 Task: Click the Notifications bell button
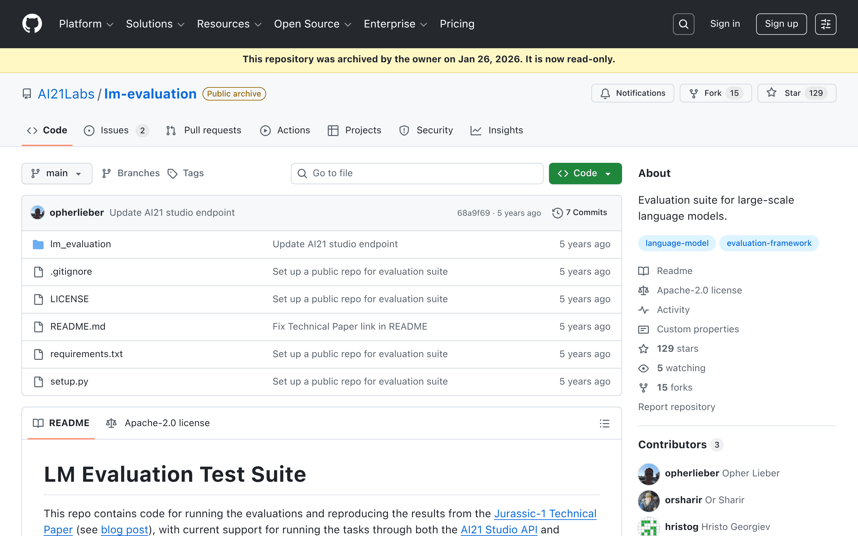(632, 93)
